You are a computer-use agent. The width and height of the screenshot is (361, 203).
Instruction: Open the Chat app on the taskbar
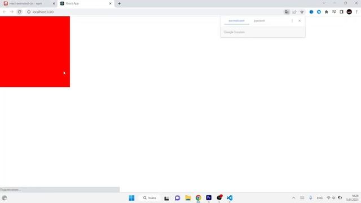177,198
